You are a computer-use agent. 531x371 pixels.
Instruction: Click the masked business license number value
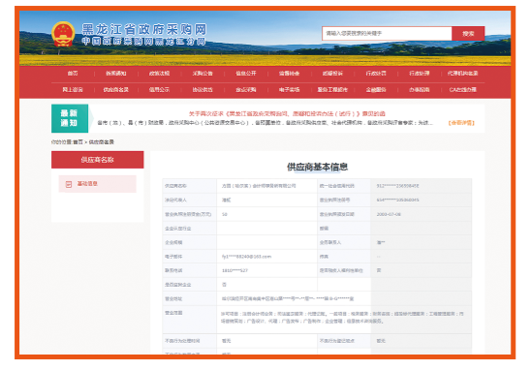(x=397, y=201)
